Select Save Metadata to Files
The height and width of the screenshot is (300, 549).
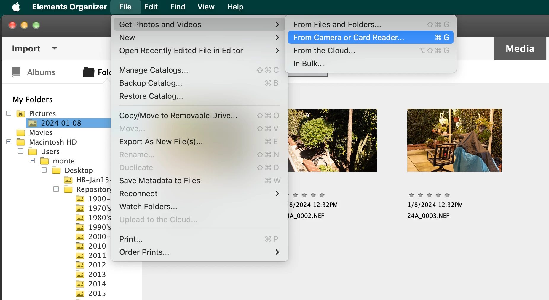[200, 181]
